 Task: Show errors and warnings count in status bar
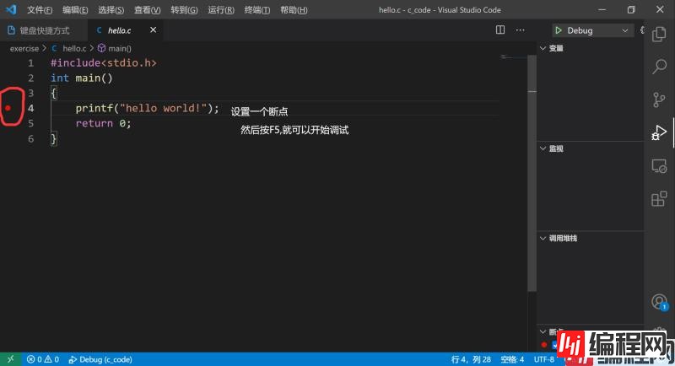point(43,359)
